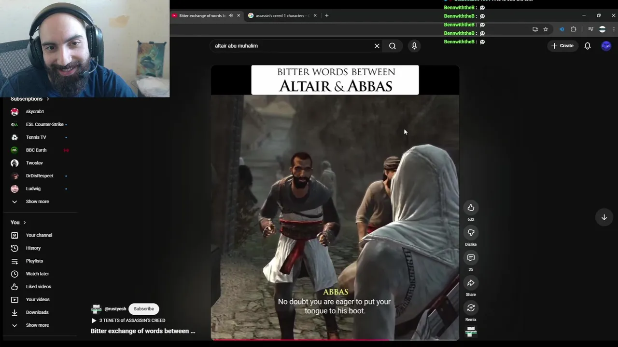Image resolution: width=618 pixels, height=347 pixels.
Task: Open Watch later list
Action: pos(40,274)
